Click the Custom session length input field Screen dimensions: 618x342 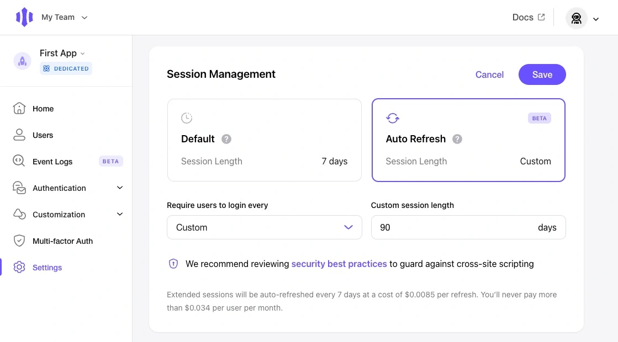[x=468, y=227]
